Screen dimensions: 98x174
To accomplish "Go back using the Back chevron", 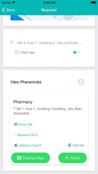I will pos(3,10).
